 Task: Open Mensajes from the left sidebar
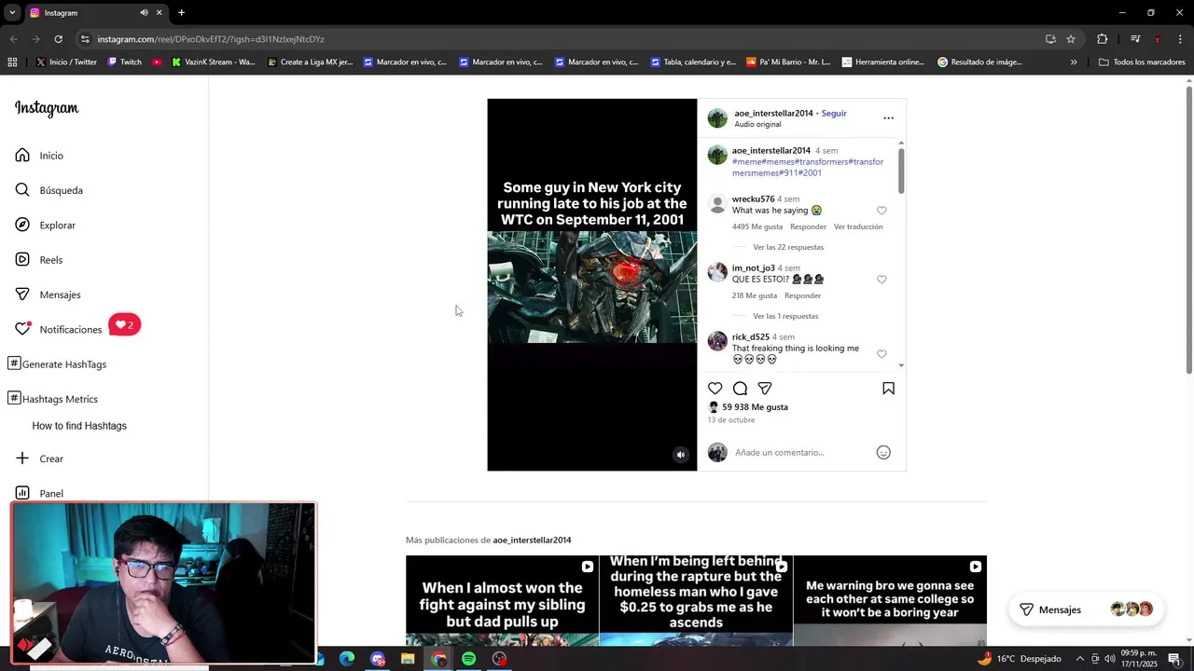[48, 294]
